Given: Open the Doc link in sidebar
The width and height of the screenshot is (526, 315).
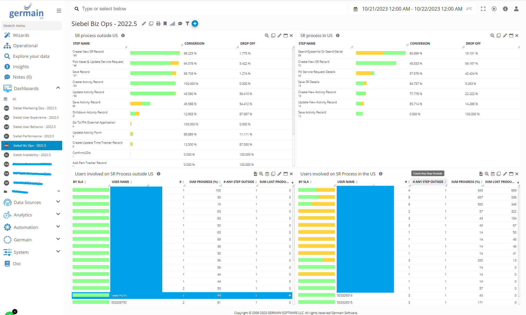Looking at the screenshot, I should (x=17, y=264).
